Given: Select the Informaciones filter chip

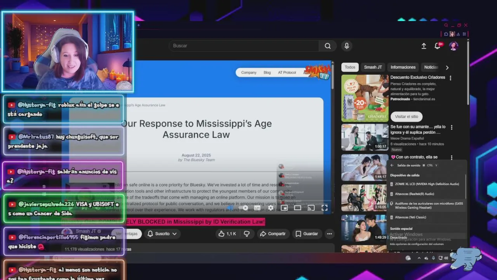Looking at the screenshot, I should (403, 67).
